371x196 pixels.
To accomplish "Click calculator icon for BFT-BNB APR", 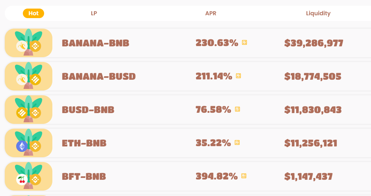I will tap(244, 176).
